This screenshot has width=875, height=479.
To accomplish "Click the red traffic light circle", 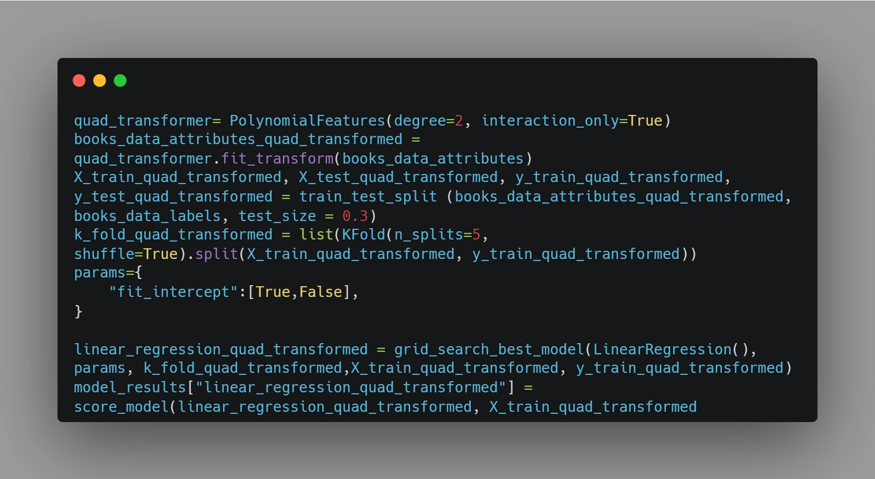I will tap(80, 81).
